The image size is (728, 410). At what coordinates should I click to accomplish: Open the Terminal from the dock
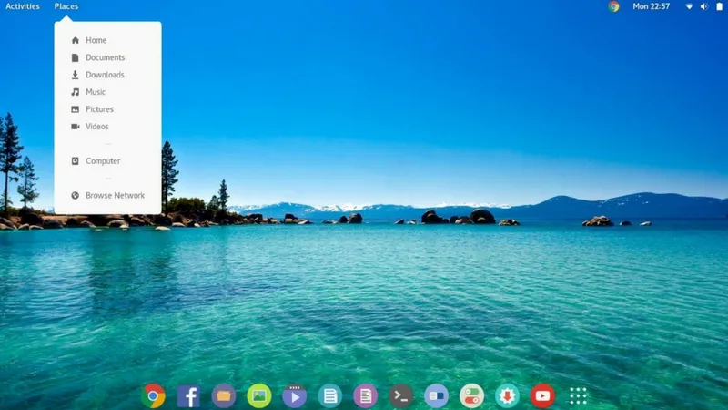pos(400,395)
